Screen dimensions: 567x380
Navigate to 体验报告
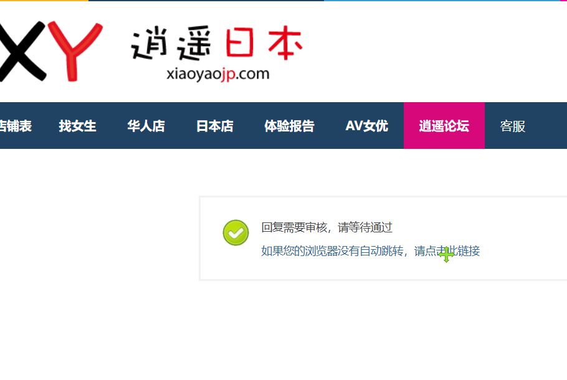click(x=289, y=126)
